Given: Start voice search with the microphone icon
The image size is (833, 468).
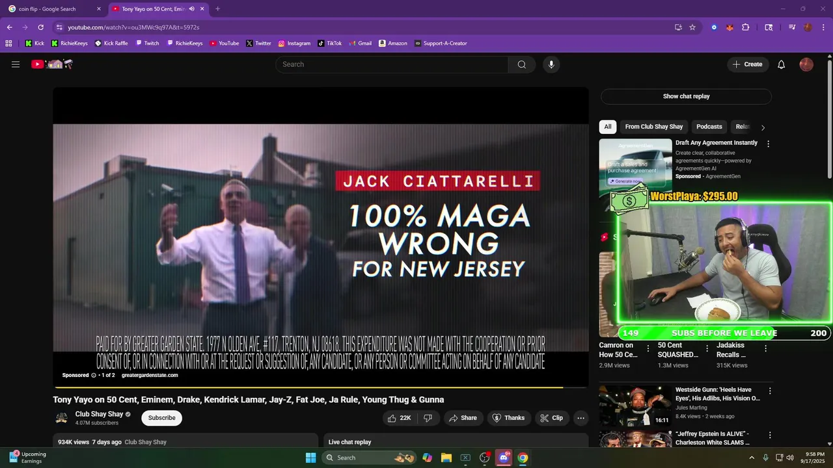Looking at the screenshot, I should click(x=551, y=64).
